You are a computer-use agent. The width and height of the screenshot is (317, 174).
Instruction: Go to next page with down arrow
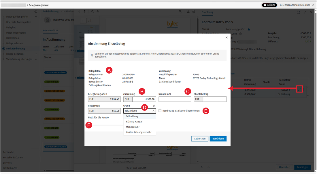coord(79,12)
